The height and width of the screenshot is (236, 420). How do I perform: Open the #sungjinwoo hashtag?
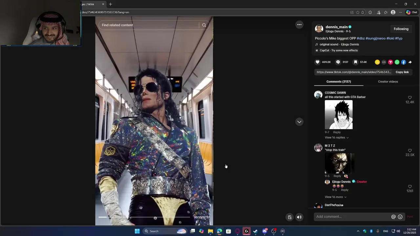[x=376, y=38]
